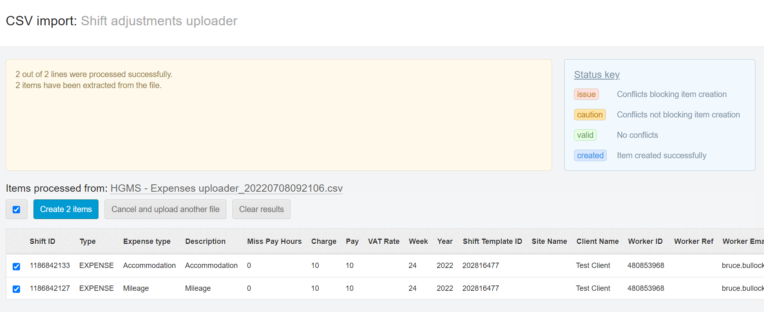Click the Worker ID column header
This screenshot has width=764, height=312.
coord(645,241)
